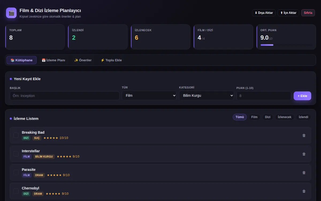Click the Toplam stat card value 8
321x201 pixels.
[11, 38]
